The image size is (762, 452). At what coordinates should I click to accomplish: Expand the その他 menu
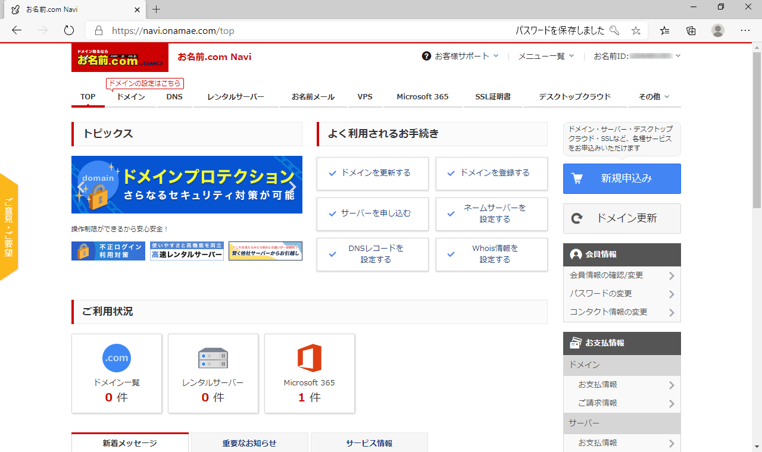[654, 96]
